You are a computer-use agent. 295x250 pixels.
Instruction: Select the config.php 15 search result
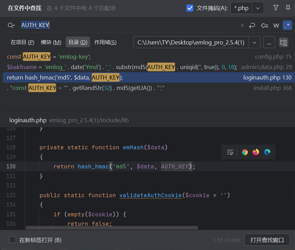149,57
